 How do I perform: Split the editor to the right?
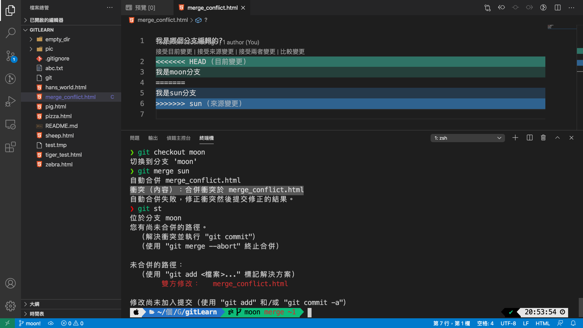[x=557, y=8]
